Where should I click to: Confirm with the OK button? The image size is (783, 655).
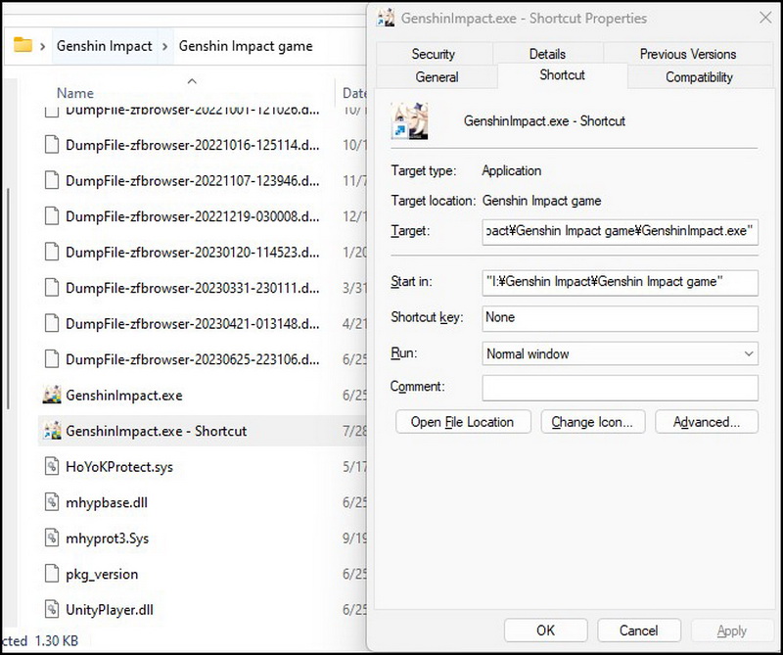pyautogui.click(x=546, y=630)
